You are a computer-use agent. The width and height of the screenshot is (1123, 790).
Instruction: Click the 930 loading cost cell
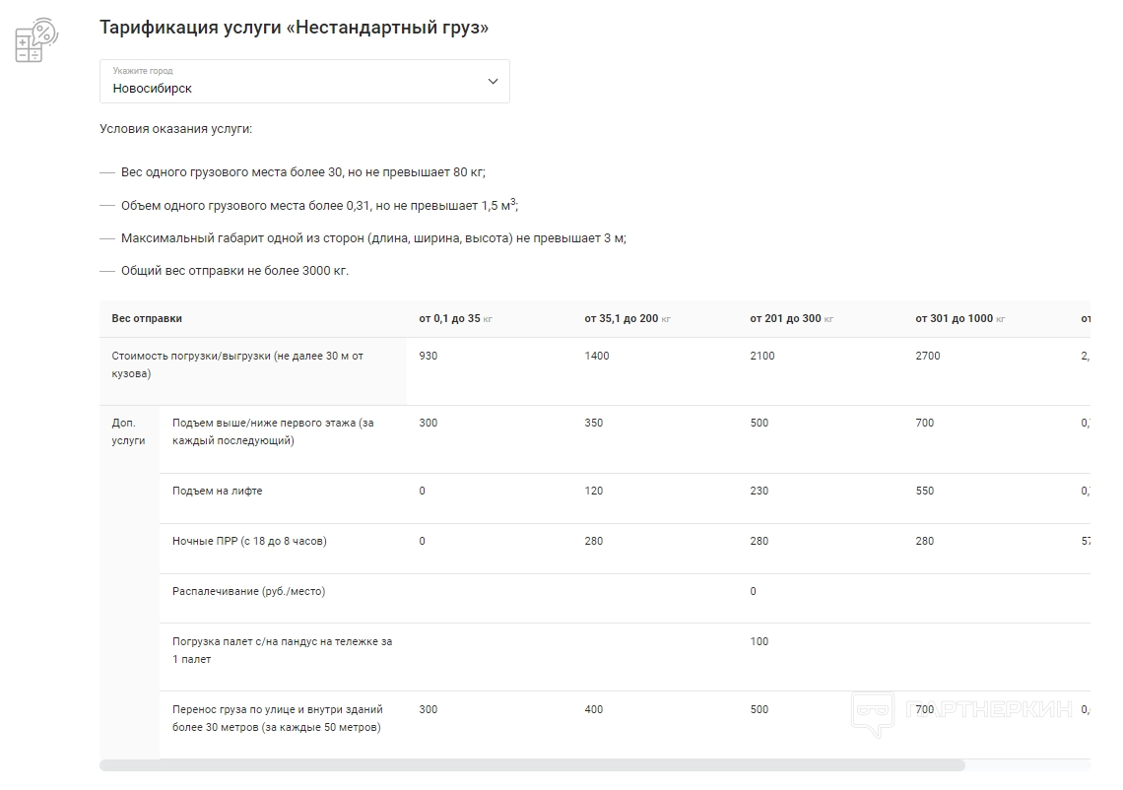429,357
